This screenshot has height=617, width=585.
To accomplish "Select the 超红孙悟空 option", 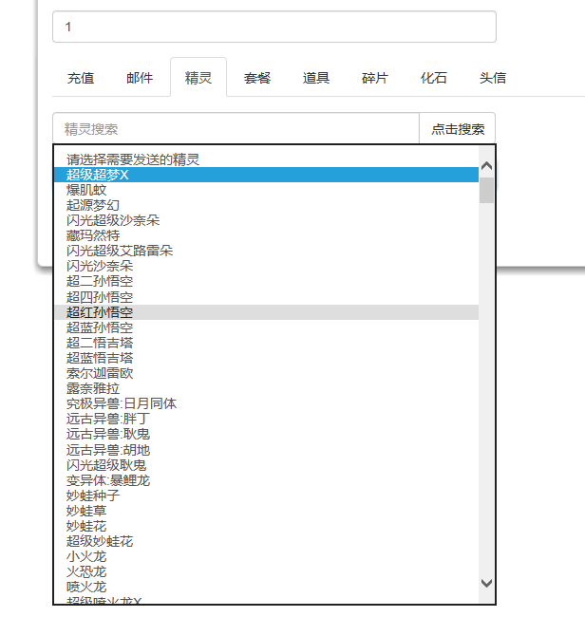I will click(x=100, y=312).
